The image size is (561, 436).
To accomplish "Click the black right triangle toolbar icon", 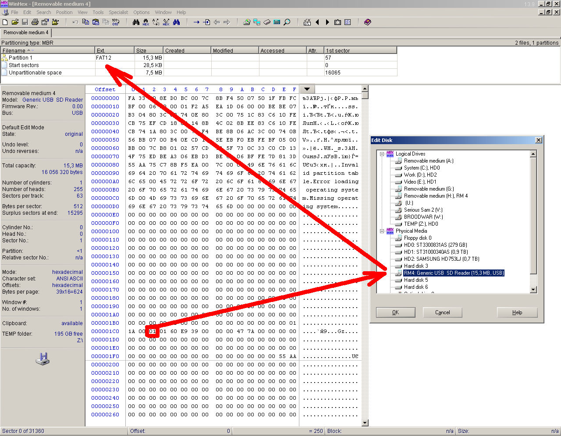I will click(327, 22).
